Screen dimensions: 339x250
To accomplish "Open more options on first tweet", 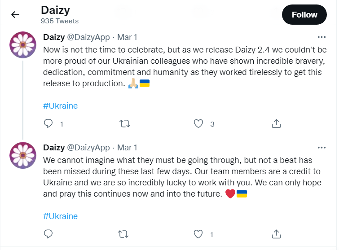I will [x=321, y=37].
